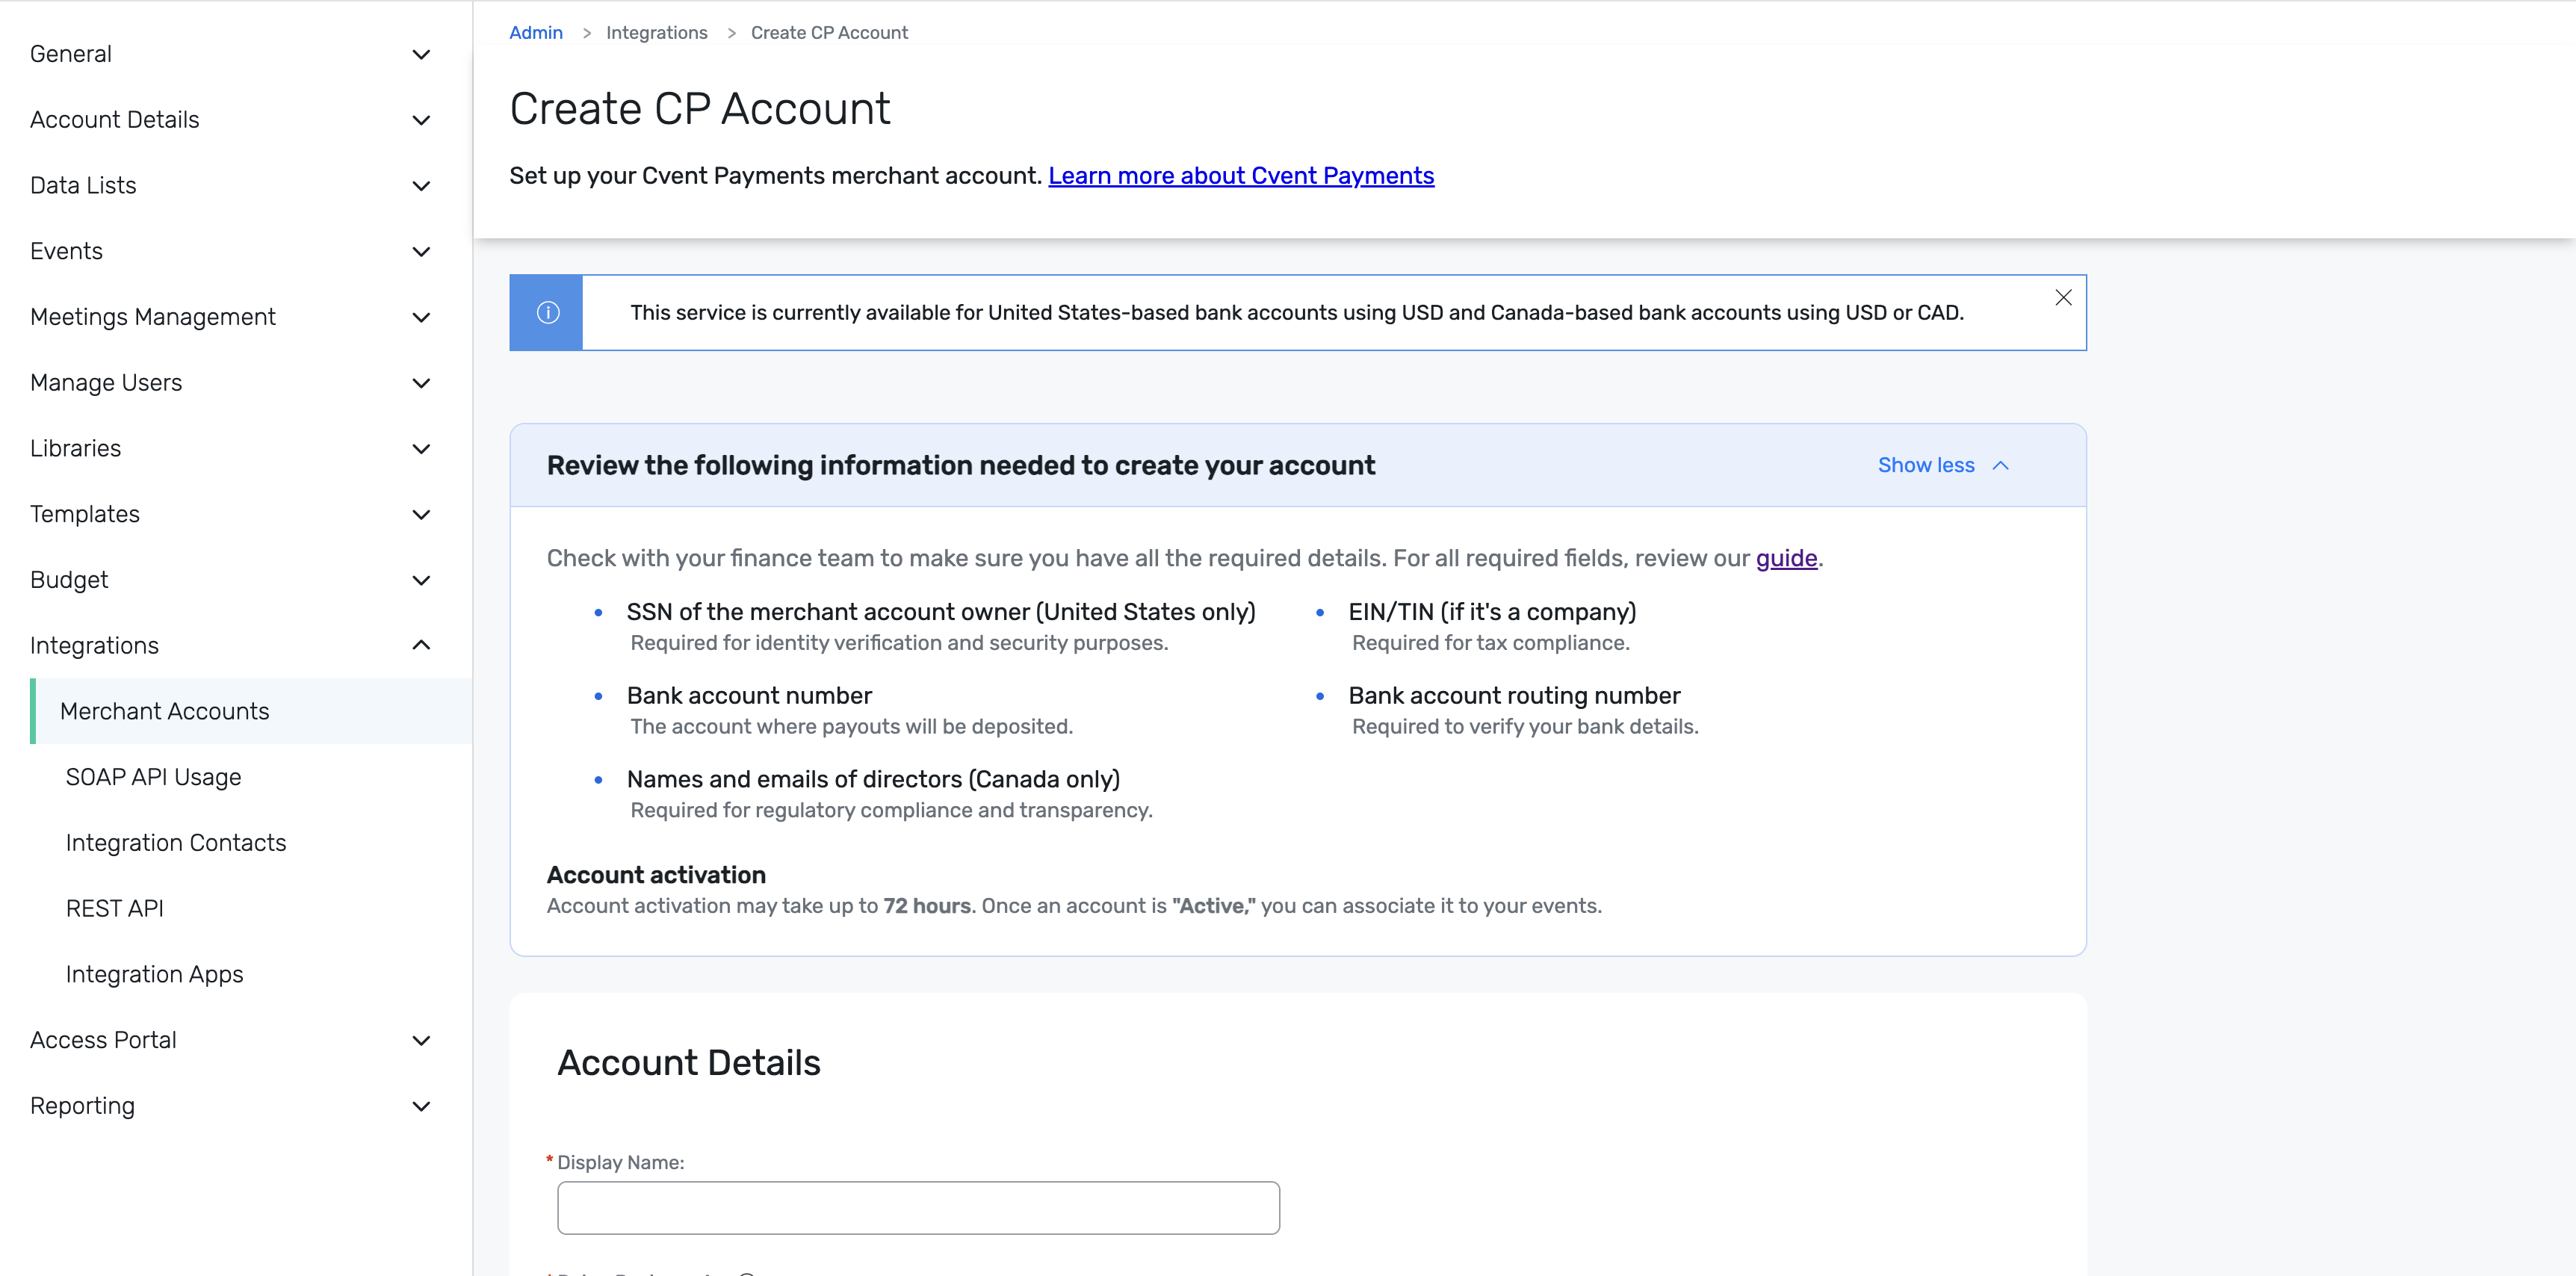Open Data Lists in the sidebar

tap(83, 186)
